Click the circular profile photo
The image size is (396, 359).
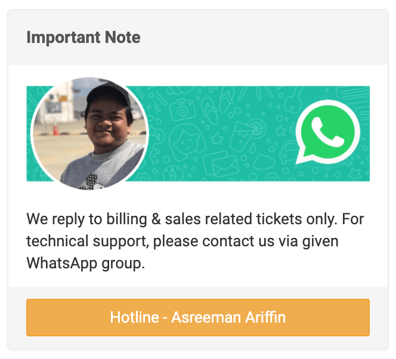(89, 134)
